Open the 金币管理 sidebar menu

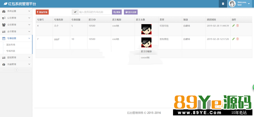point(16,31)
